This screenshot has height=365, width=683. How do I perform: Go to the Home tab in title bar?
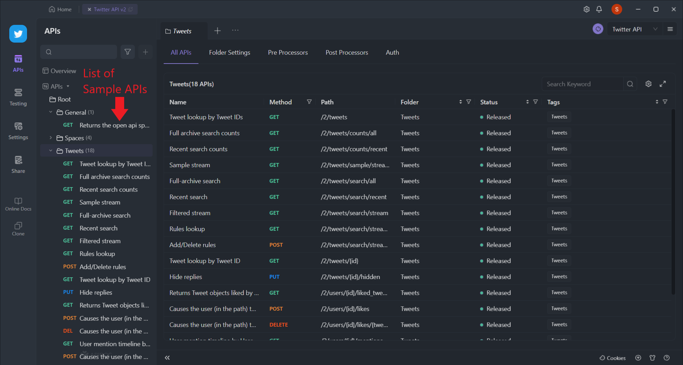(60, 9)
